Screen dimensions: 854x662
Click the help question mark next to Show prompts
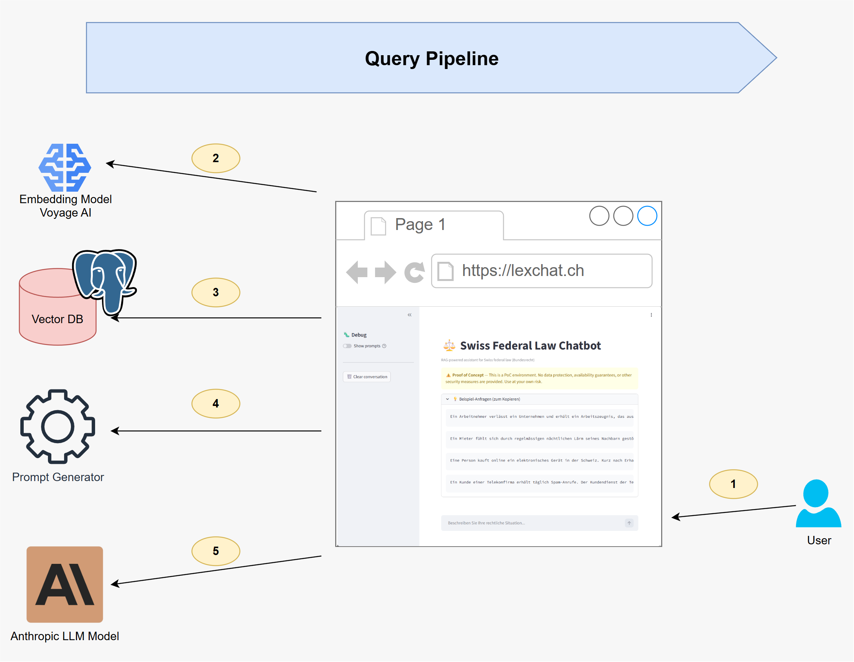point(384,346)
